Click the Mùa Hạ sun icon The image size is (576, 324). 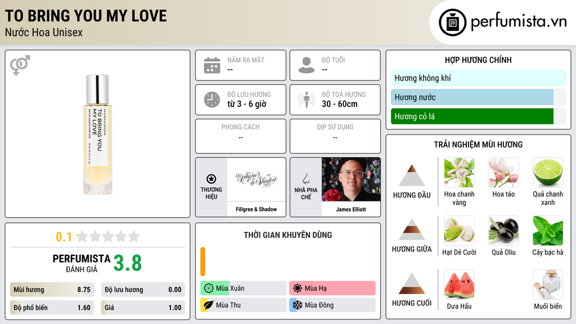[298, 289]
